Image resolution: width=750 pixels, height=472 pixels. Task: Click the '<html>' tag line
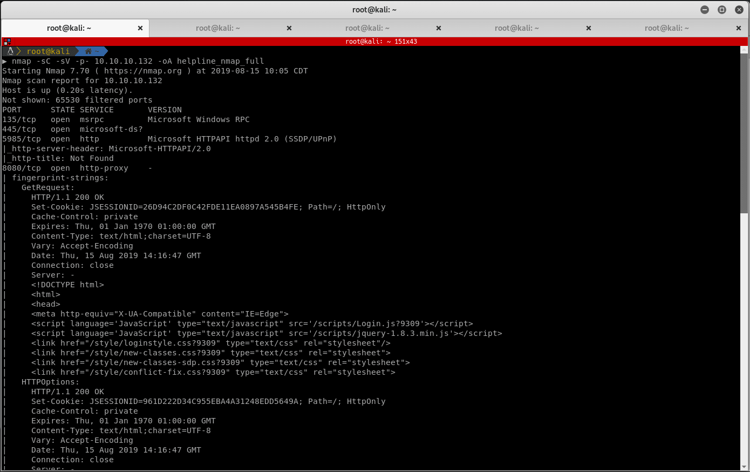pos(46,294)
